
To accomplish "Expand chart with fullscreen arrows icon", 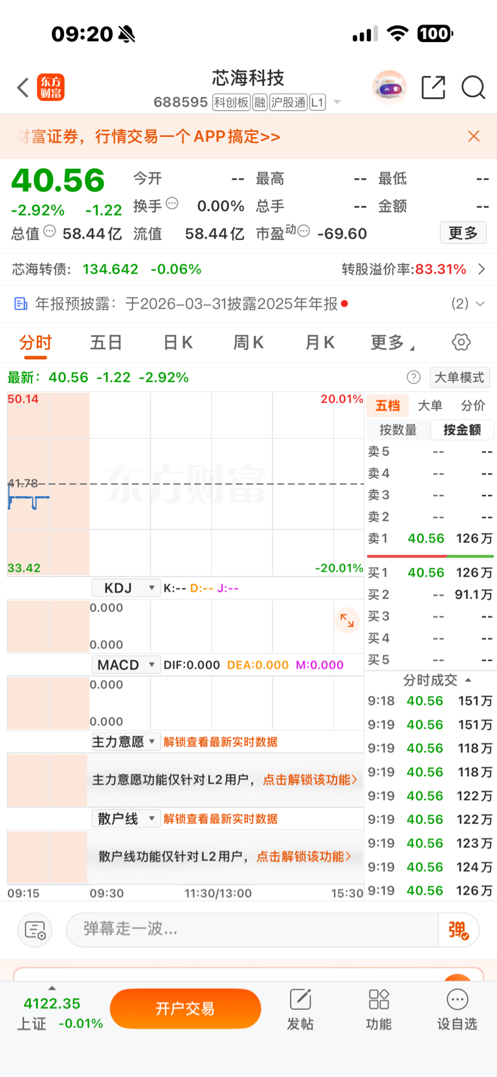I will (x=348, y=621).
